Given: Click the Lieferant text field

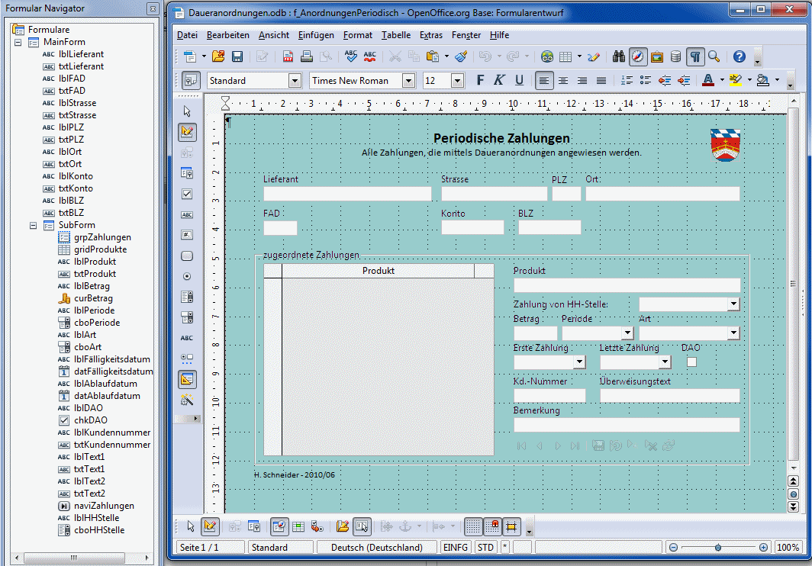Looking at the screenshot, I should (x=347, y=194).
